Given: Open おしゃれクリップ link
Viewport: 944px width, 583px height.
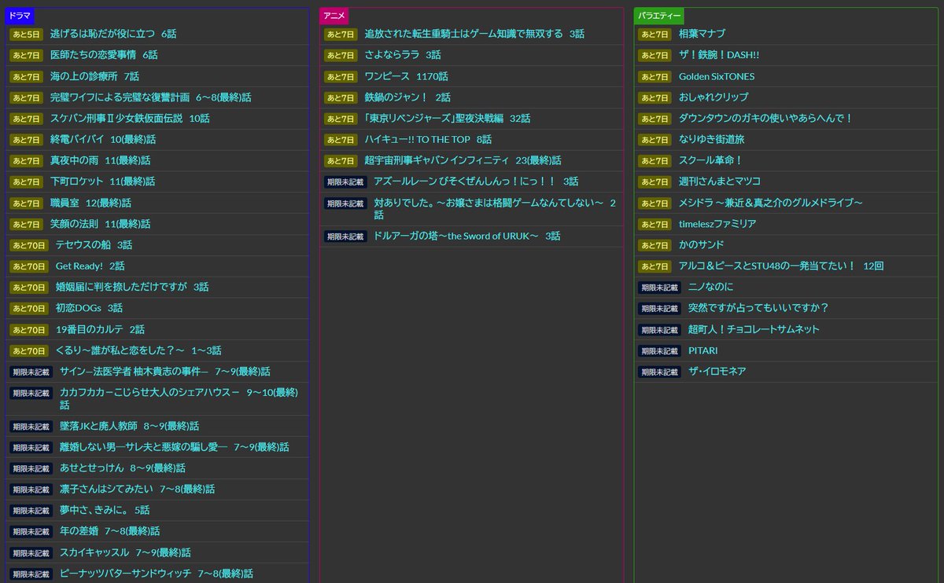Looking at the screenshot, I should [714, 97].
